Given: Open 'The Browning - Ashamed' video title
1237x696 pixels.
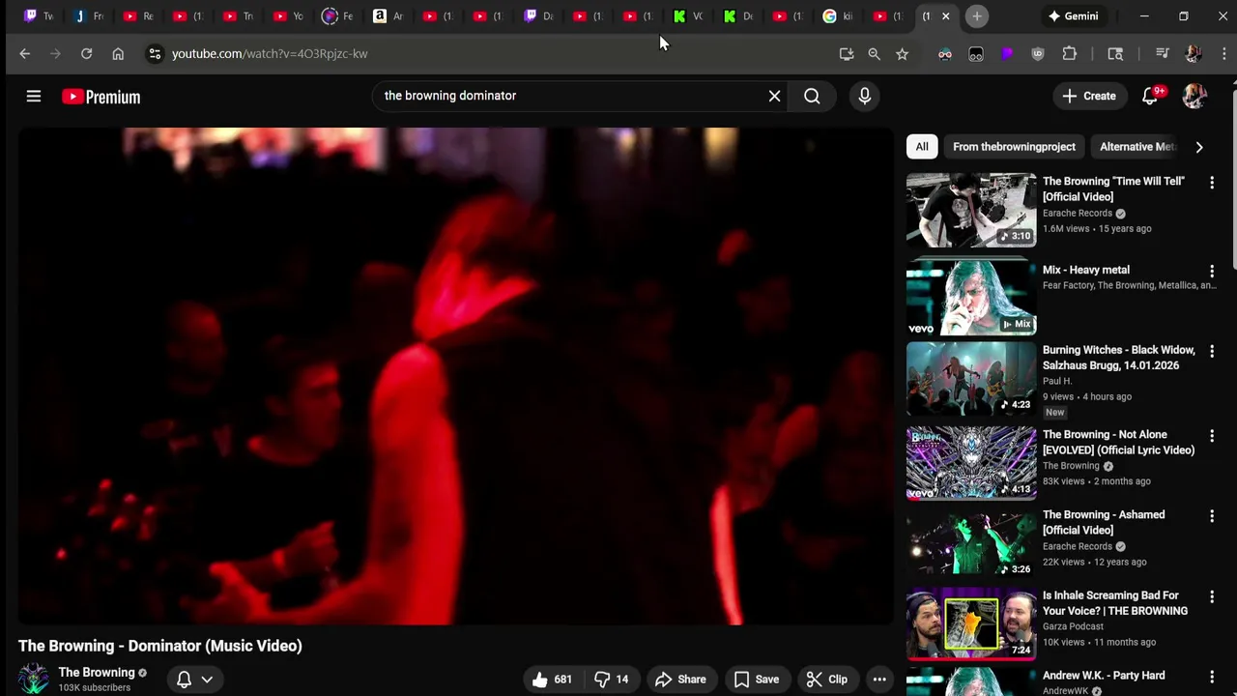Looking at the screenshot, I should 1104,523.
